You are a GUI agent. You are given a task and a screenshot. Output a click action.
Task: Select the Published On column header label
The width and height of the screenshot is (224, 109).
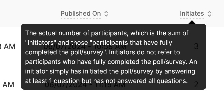click(81, 14)
